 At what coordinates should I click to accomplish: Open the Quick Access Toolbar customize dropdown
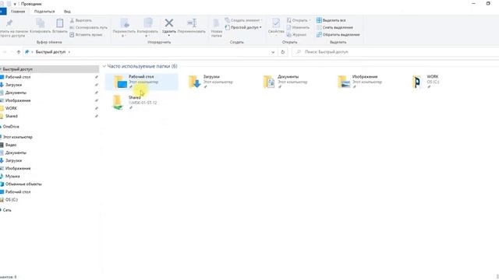[x=15, y=4]
